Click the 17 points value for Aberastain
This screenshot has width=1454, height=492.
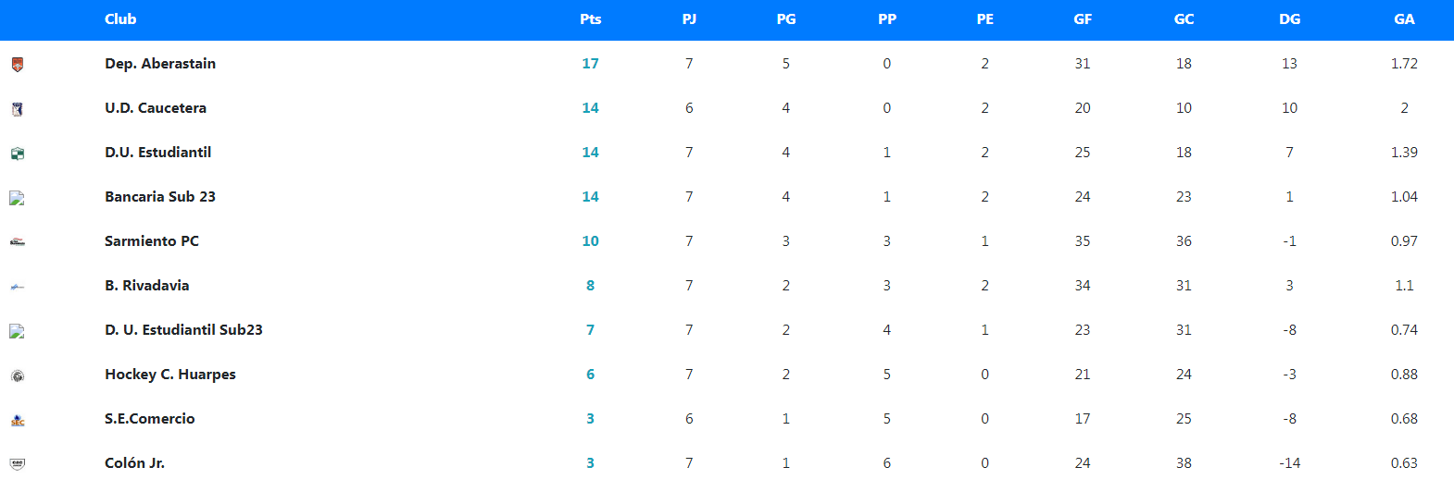point(590,64)
